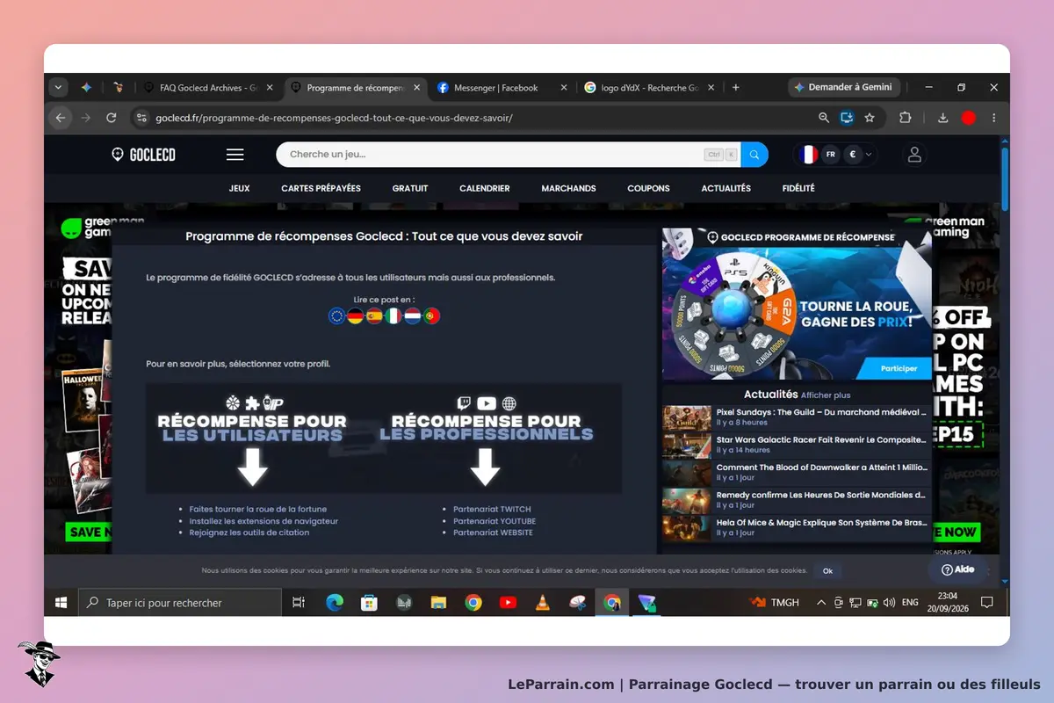Reload the page in Chrome
The image size is (1054, 703).
click(x=111, y=118)
